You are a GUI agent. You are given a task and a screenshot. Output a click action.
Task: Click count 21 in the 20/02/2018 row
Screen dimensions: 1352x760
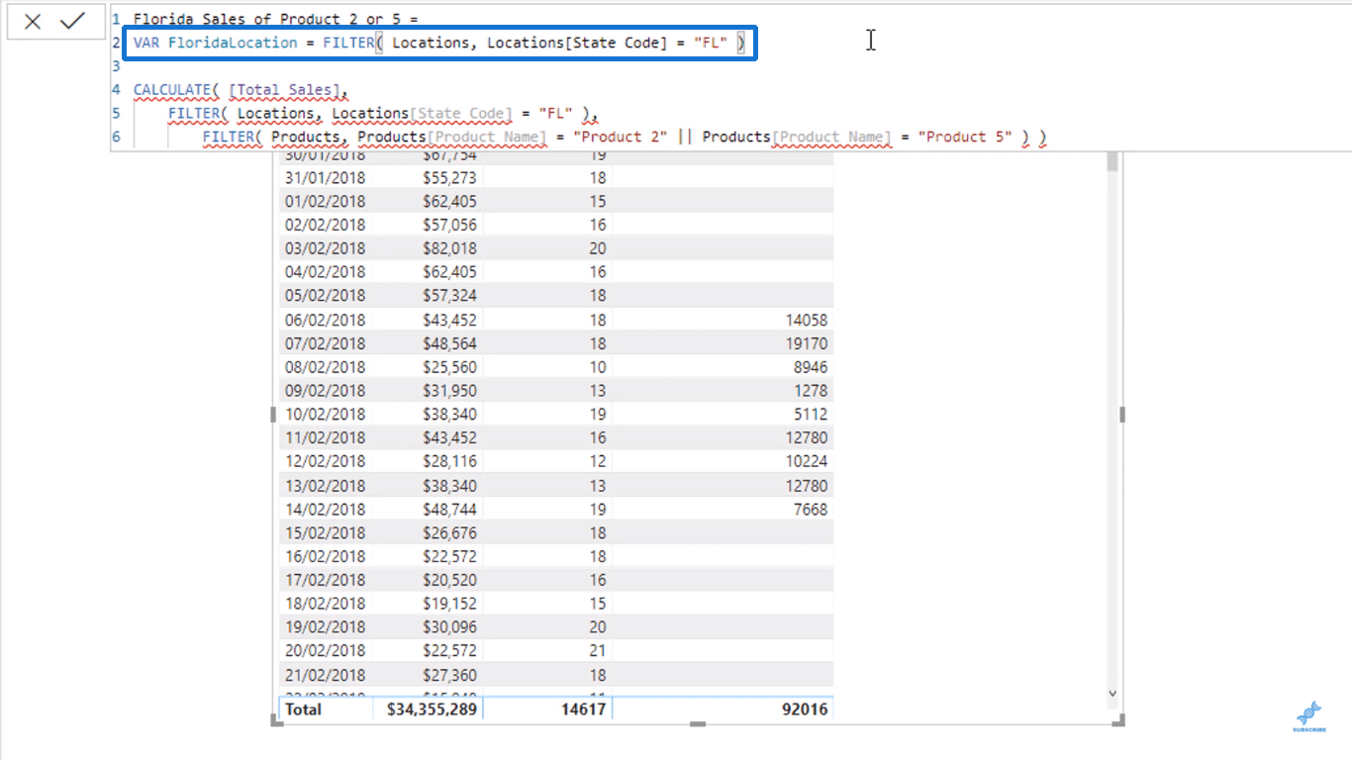[598, 651]
